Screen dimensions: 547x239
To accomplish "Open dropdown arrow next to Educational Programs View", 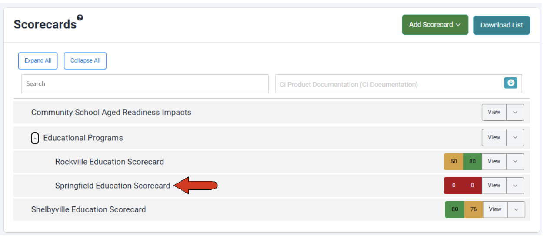I will (515, 138).
